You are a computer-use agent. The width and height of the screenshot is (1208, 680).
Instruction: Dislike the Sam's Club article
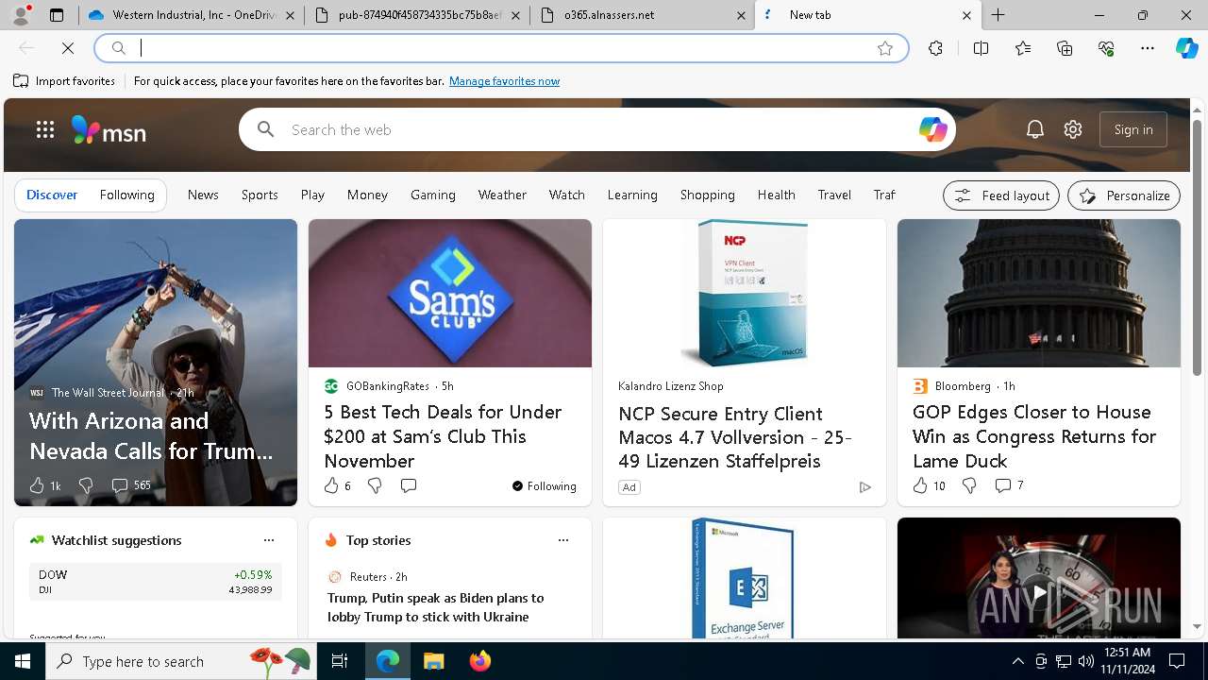[375, 485]
